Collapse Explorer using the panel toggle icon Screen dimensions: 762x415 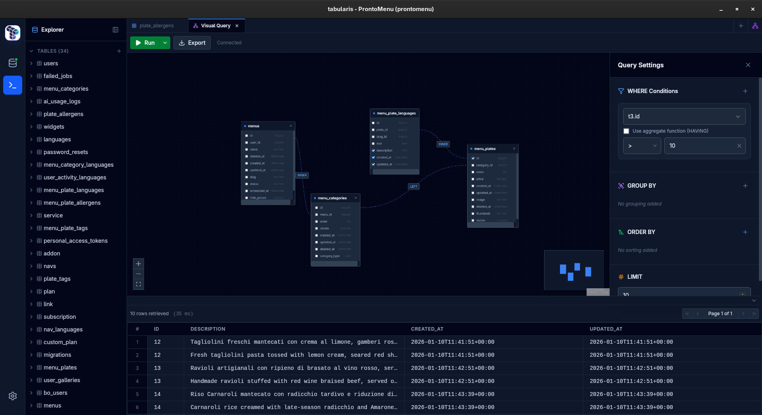click(x=115, y=30)
